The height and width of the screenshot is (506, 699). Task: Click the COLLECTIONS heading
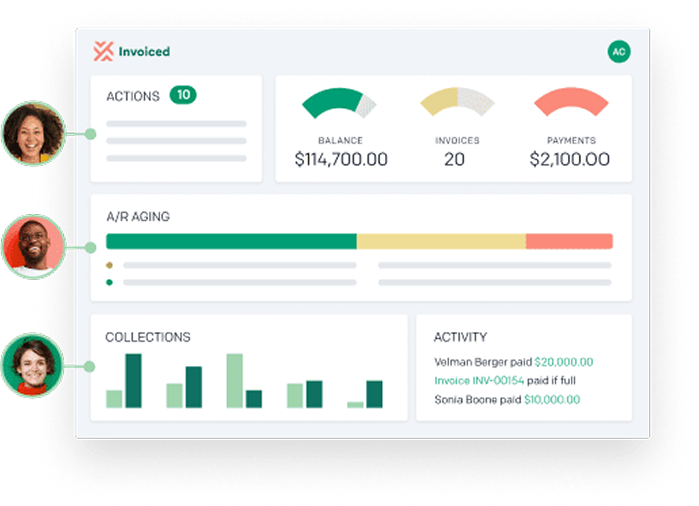click(x=148, y=337)
